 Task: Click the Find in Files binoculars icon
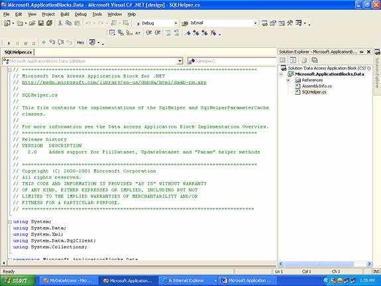click(x=185, y=23)
